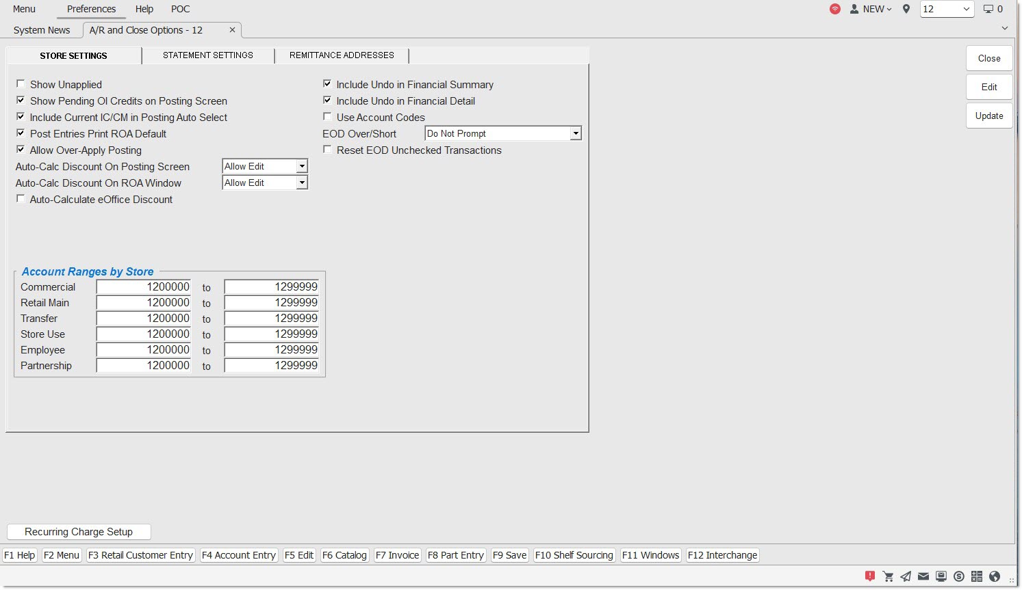Image resolution: width=1022 pixels, height=590 pixels.
Task: Click the Recurring Charge Setup button
Action: click(79, 532)
